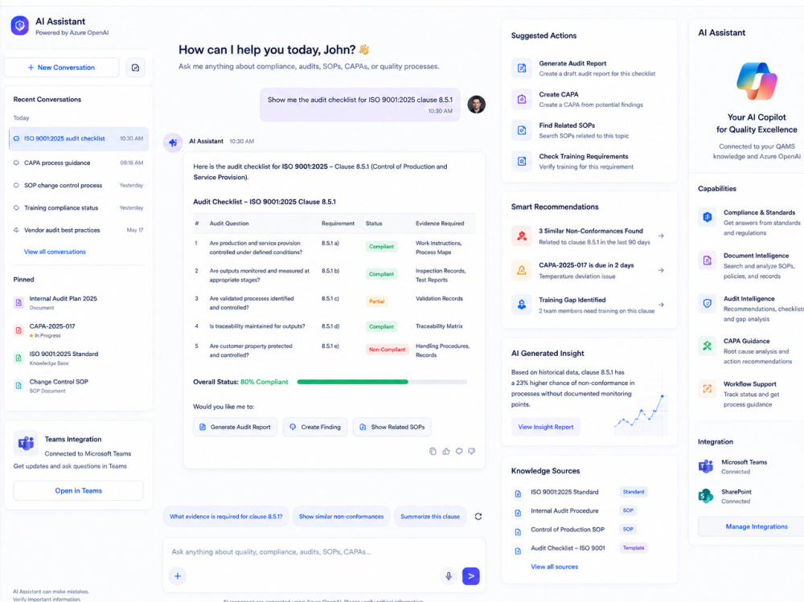Click the thumbs up icon on response
Screen dimensions: 804x602
click(x=446, y=452)
